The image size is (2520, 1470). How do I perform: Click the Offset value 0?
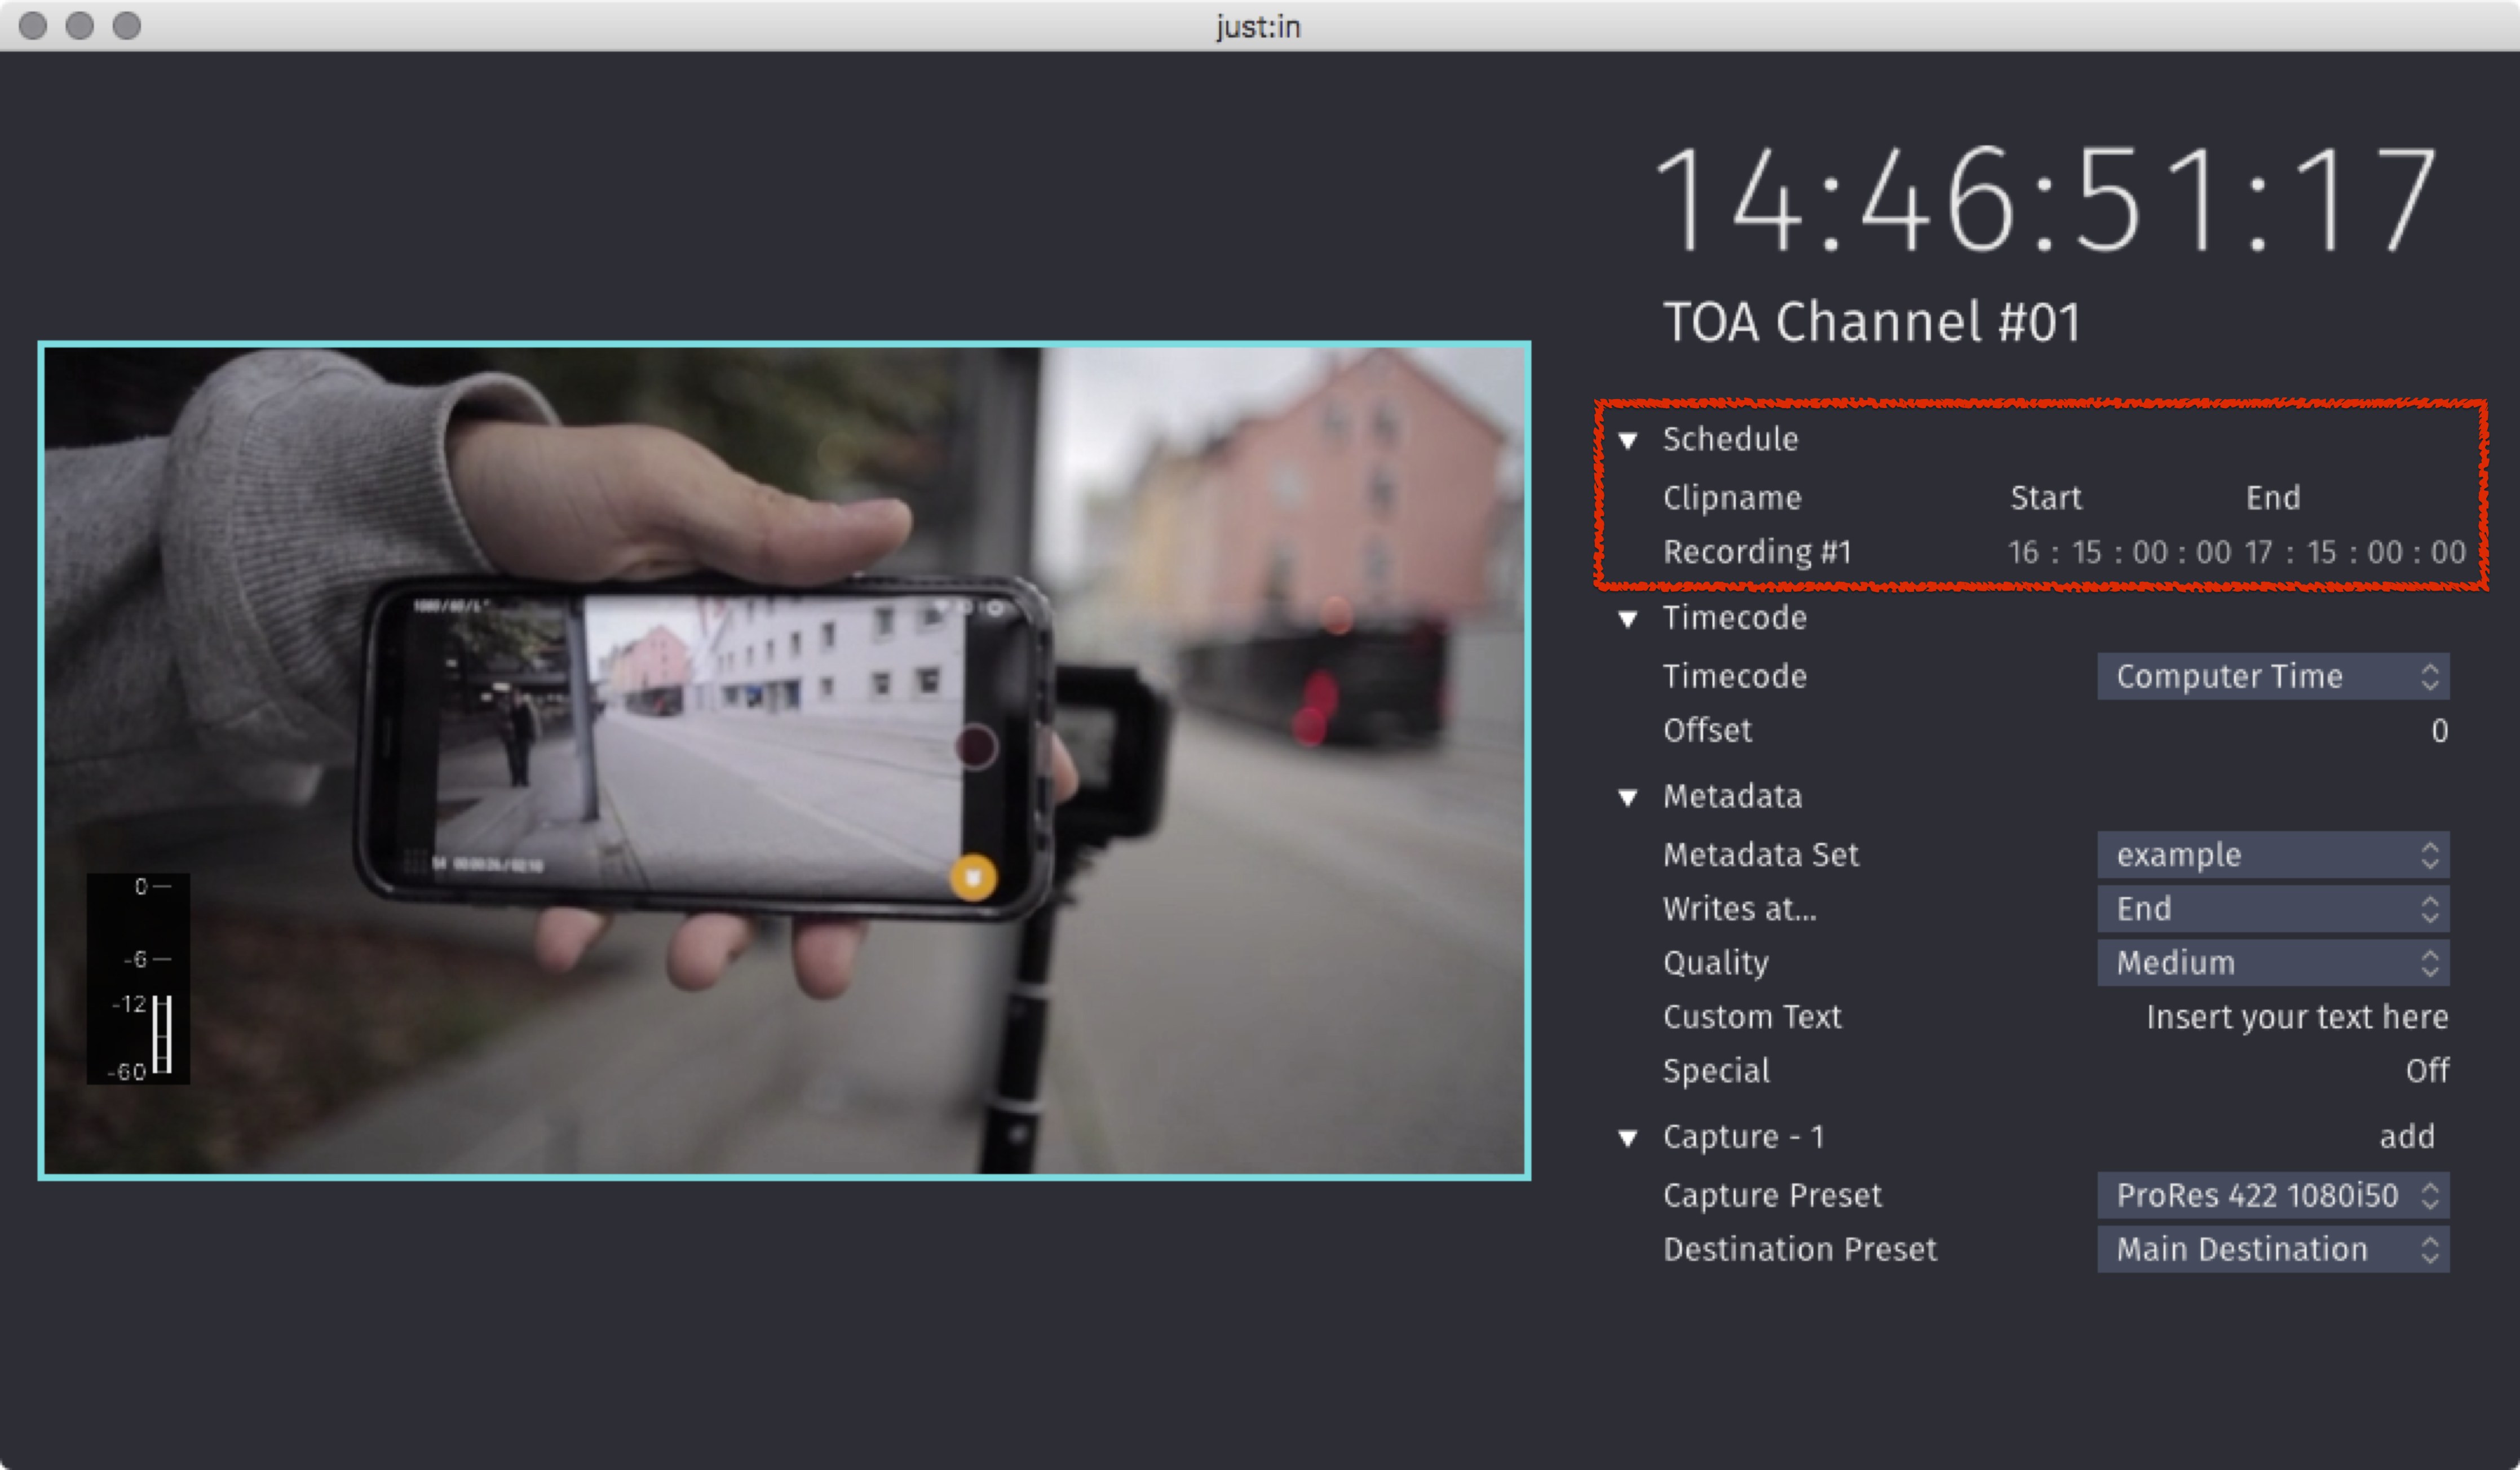(2440, 731)
